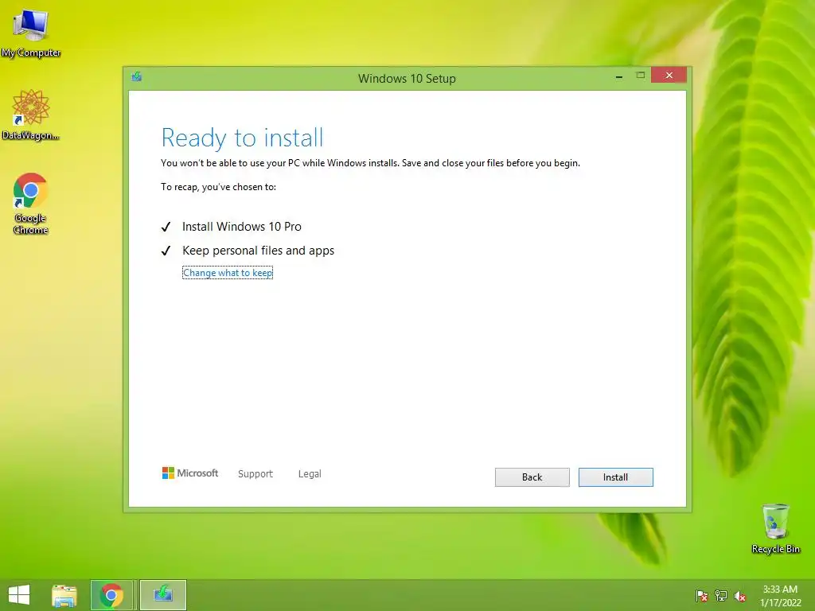Select the Google Chrome desktop shortcut
Viewport: 815px width, 611px height.
click(x=31, y=204)
